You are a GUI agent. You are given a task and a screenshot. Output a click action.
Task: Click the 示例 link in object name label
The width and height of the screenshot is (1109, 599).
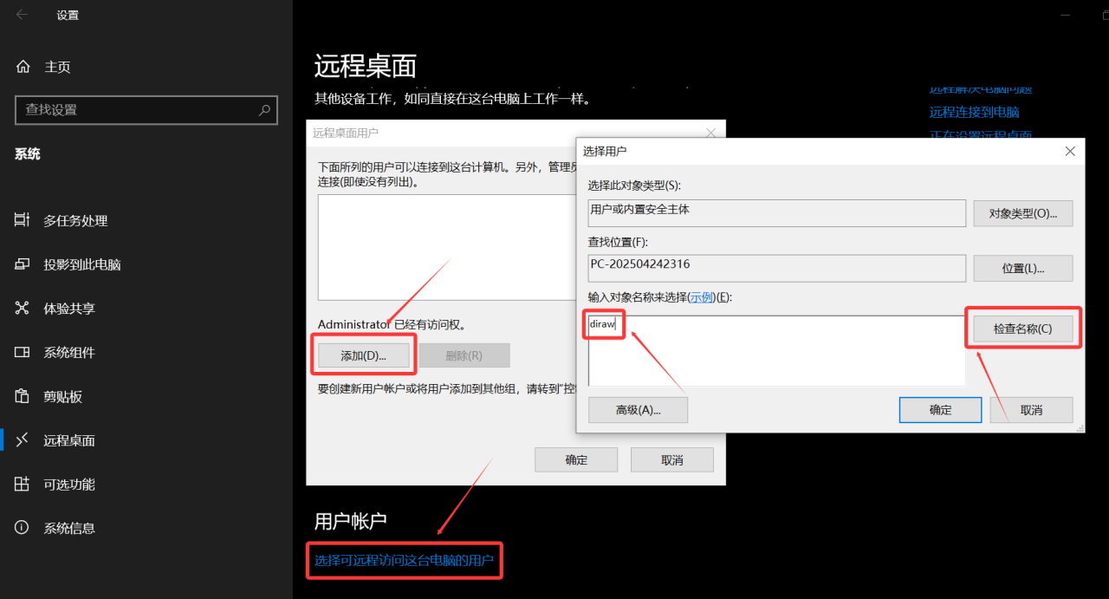tap(701, 297)
